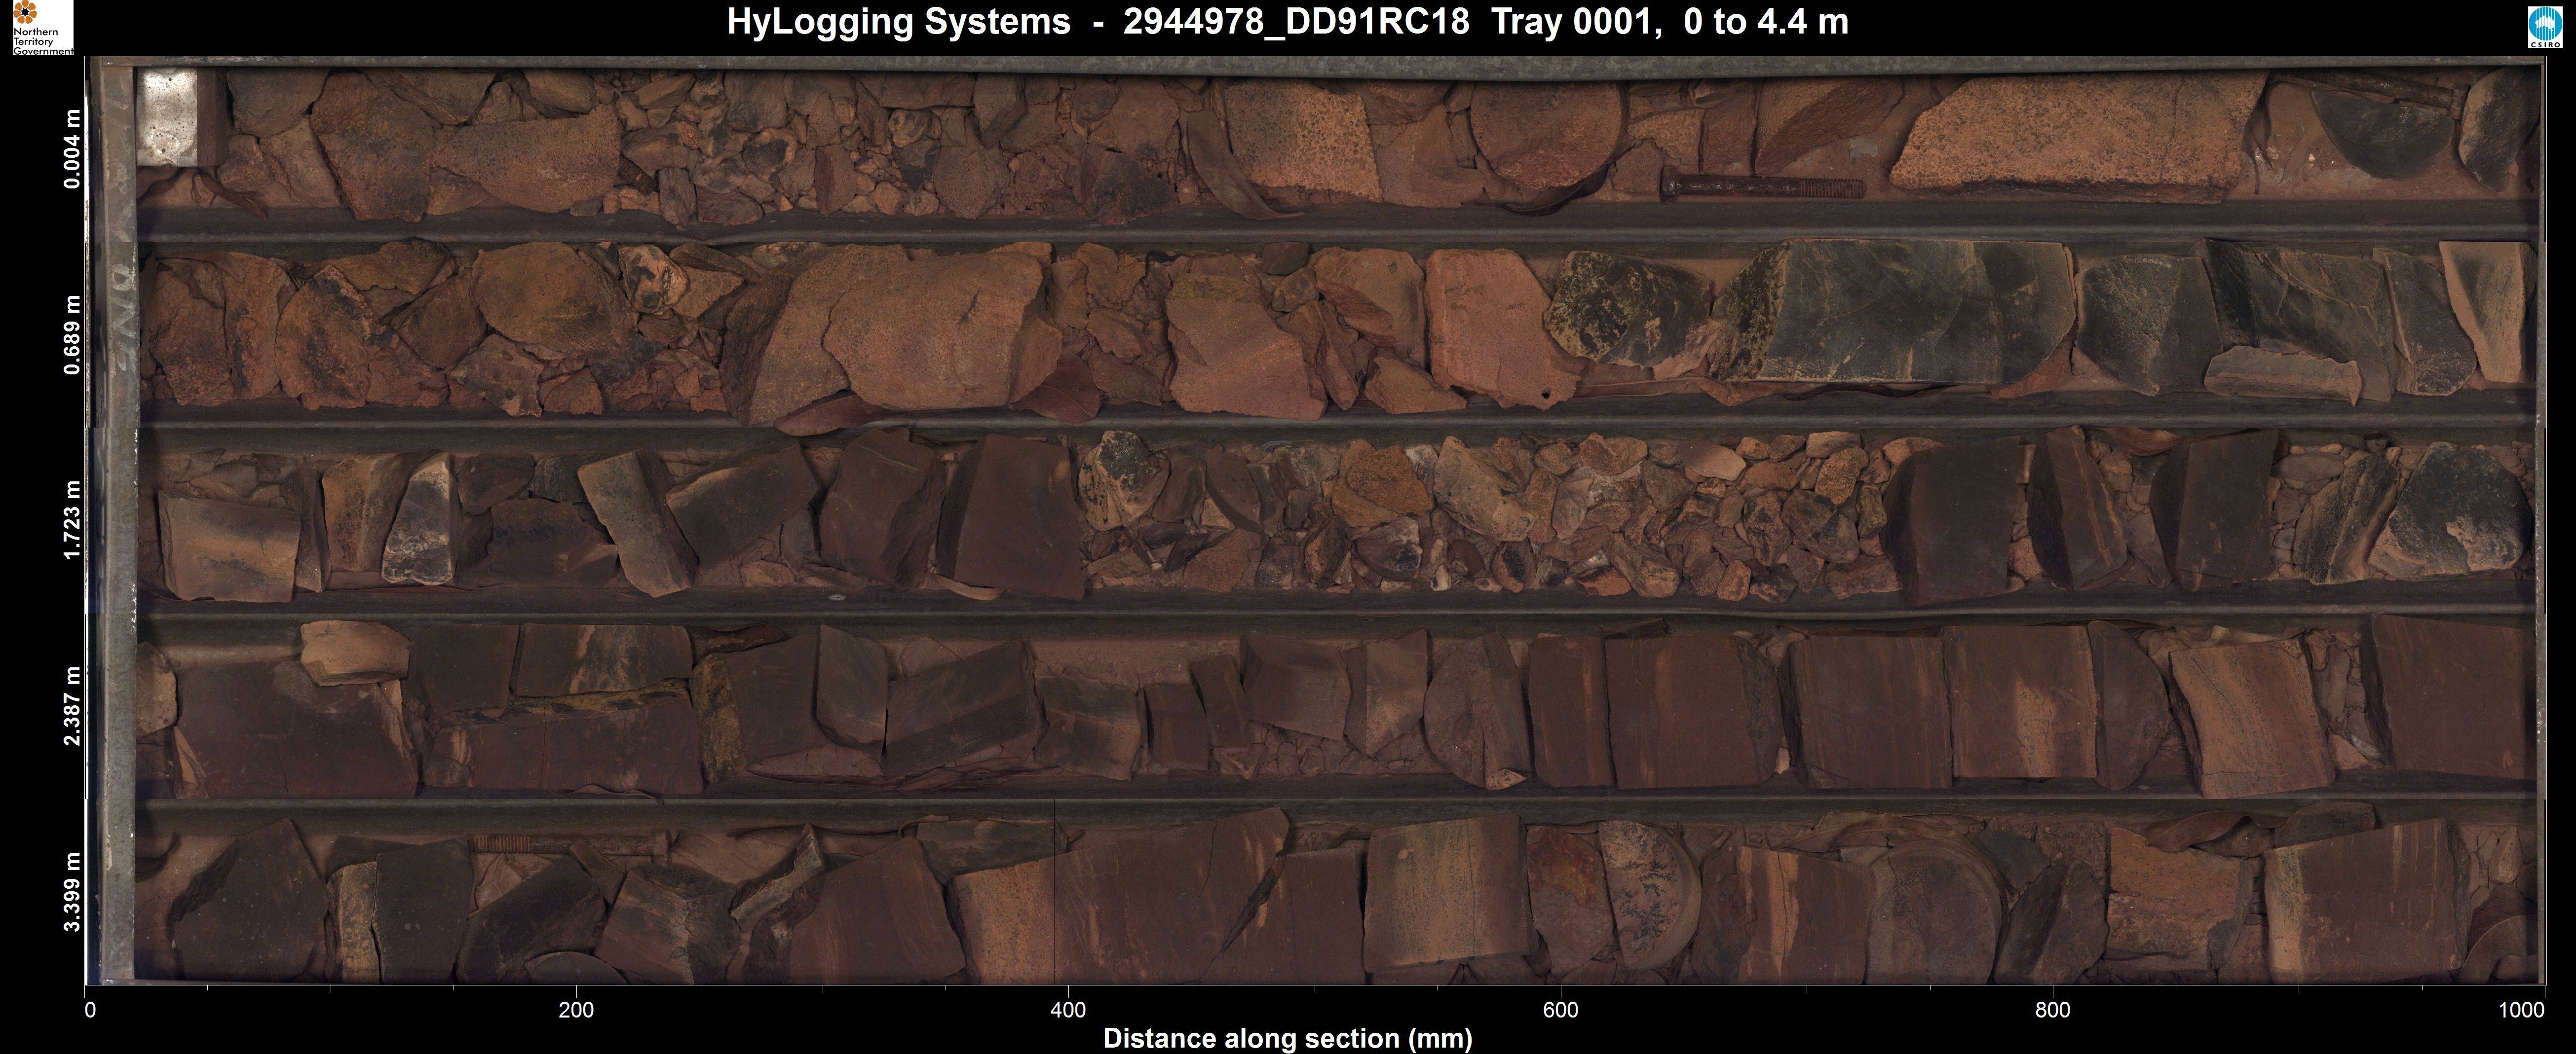Click the Distance along section (mm) axis title

click(1287, 1039)
